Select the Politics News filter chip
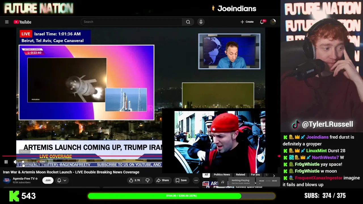 [222, 175]
